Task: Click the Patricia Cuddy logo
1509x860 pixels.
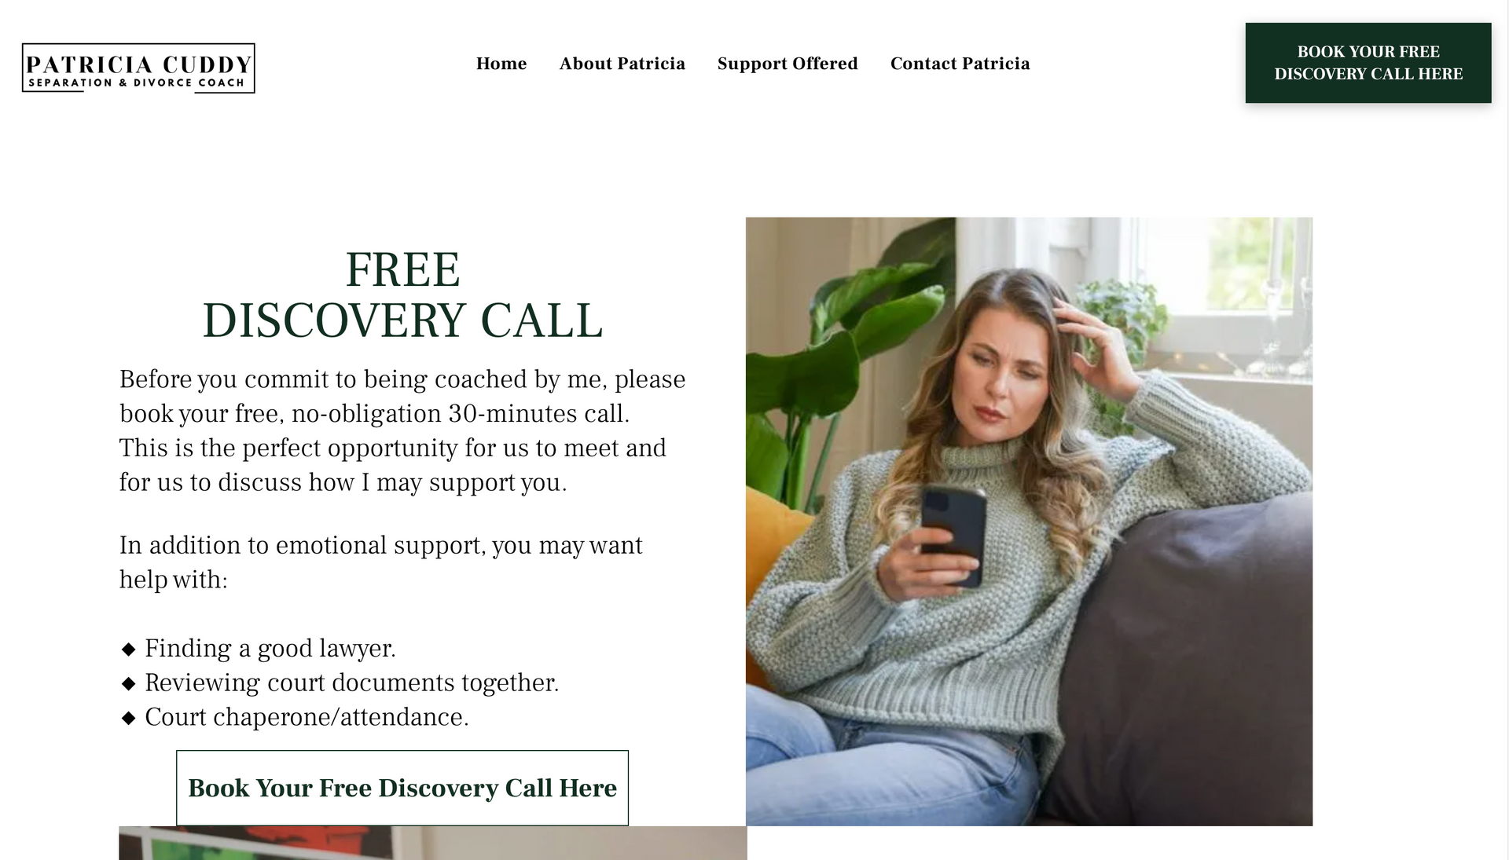Action: coord(138,68)
